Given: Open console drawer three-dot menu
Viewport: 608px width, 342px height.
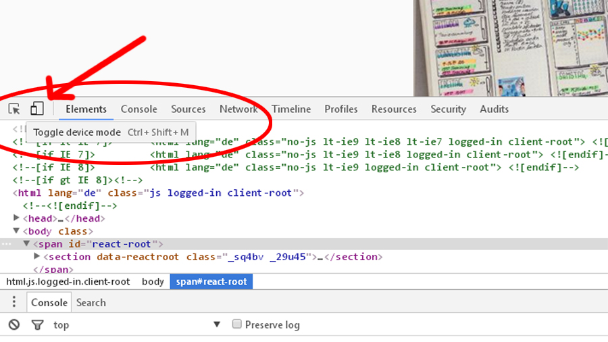Looking at the screenshot, I should (x=14, y=301).
